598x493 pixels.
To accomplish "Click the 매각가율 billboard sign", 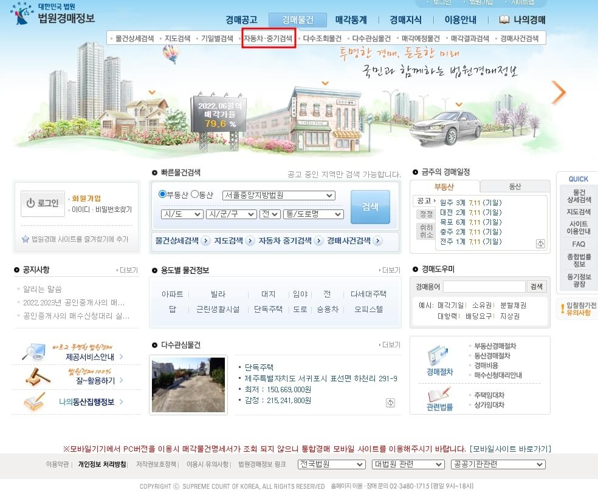I will coord(219,113).
